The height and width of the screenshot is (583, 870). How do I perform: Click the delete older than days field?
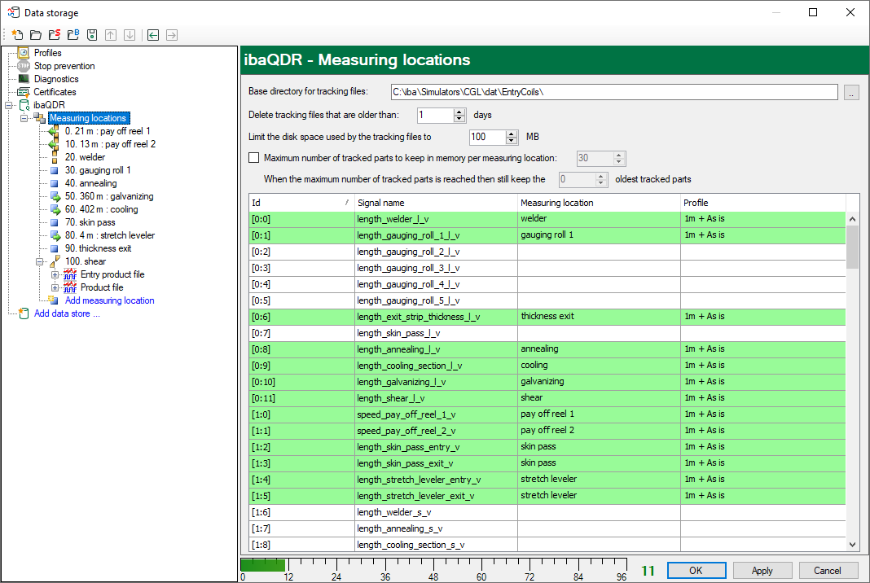436,115
